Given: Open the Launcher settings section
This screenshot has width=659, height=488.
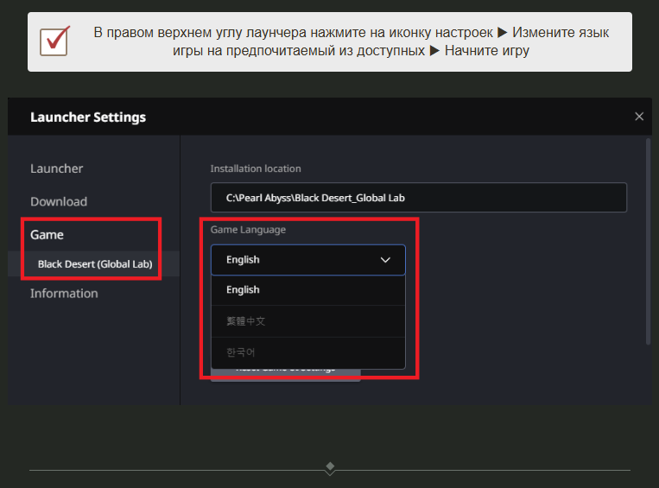Looking at the screenshot, I should (56, 168).
